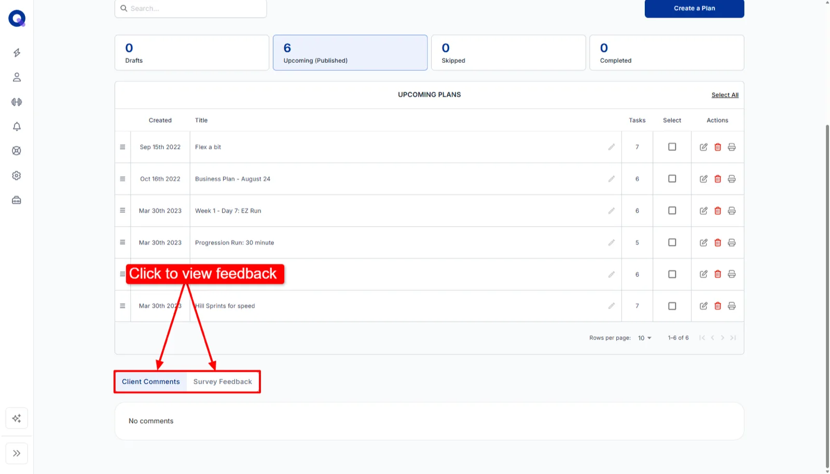The height and width of the screenshot is (474, 830).
Task: Delete the Flex a bit plan
Action: coord(718,147)
